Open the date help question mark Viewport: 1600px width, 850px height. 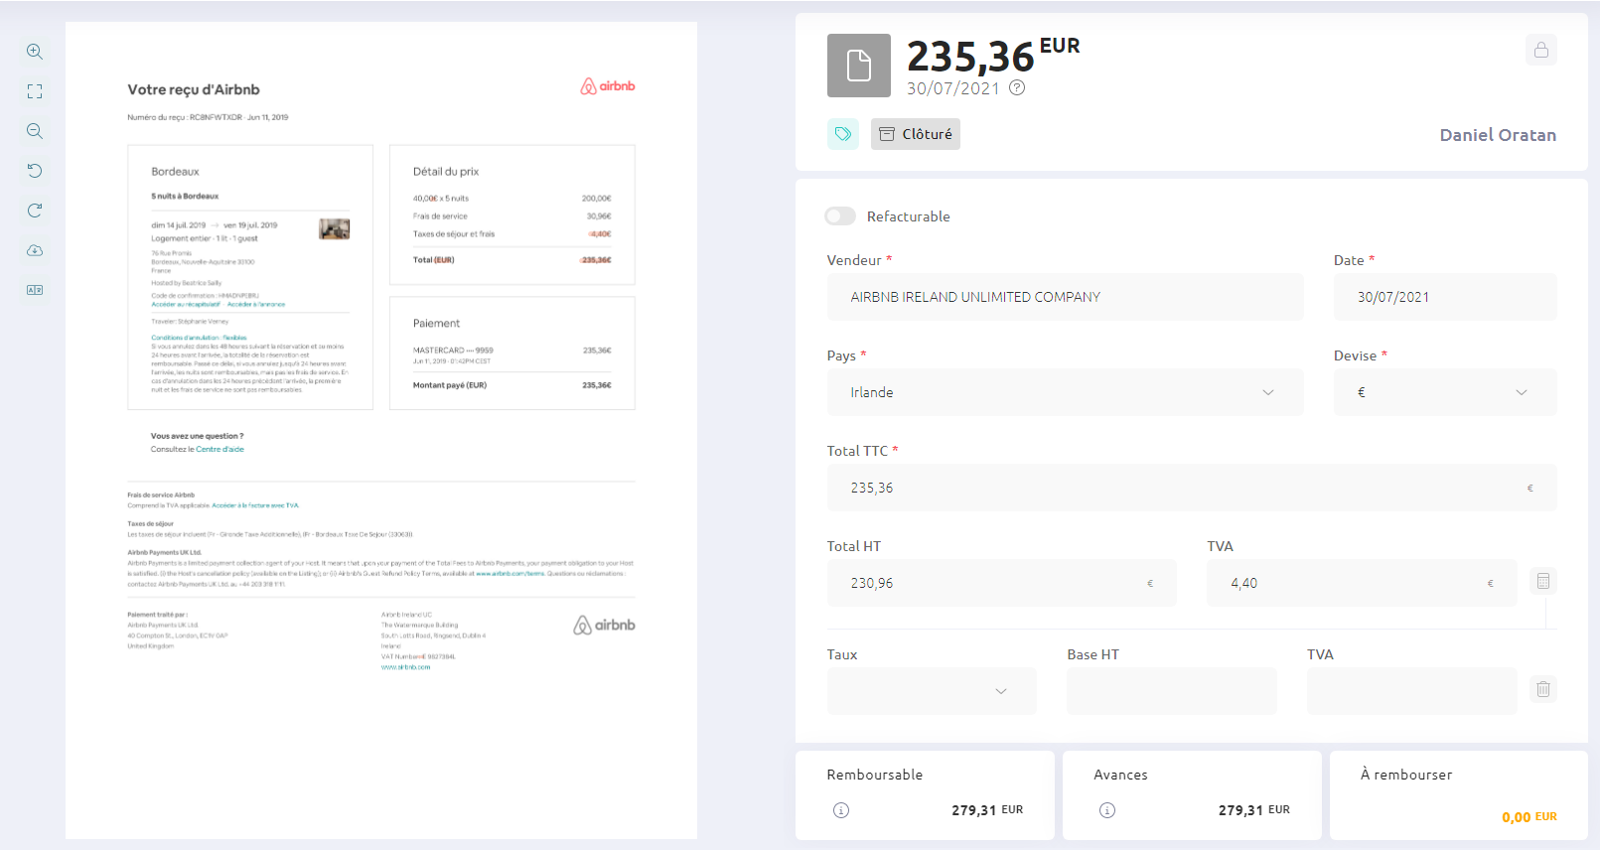pyautogui.click(x=1017, y=87)
